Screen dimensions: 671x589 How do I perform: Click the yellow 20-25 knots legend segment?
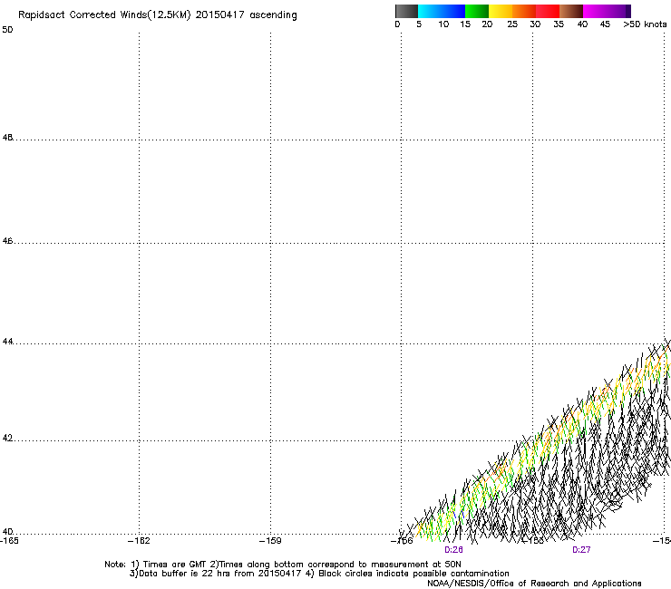tap(501, 11)
